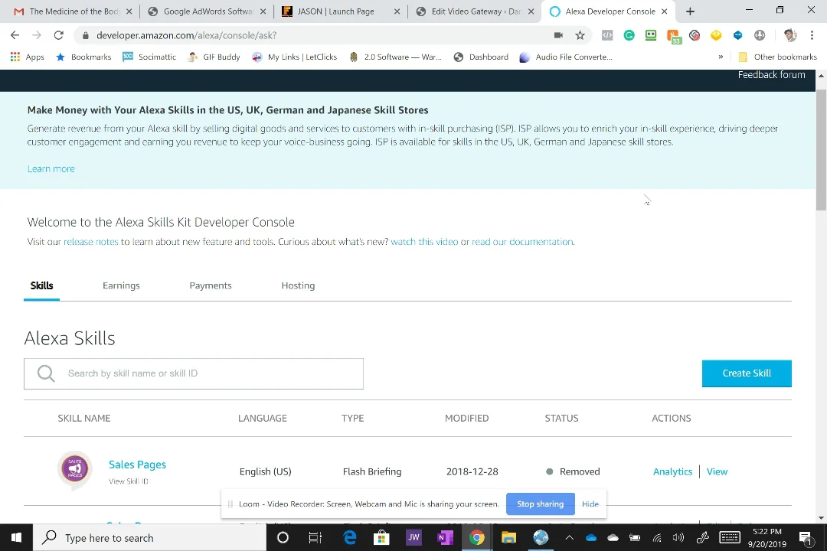
Task: Click the SKILL NAME column header
Action: (84, 418)
